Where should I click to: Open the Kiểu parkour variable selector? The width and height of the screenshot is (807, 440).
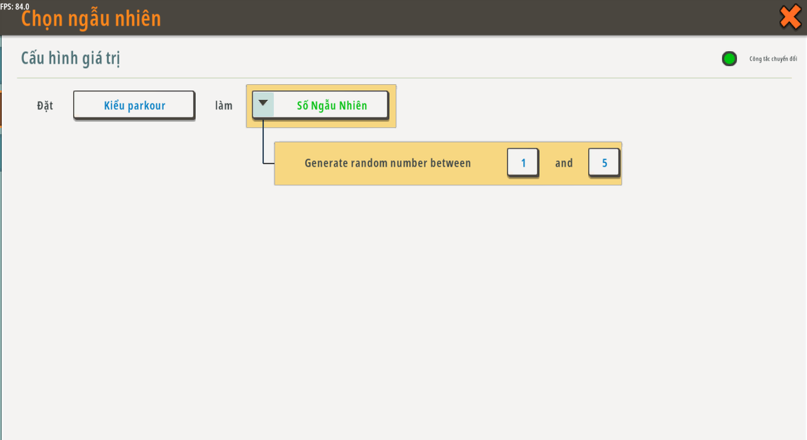click(x=134, y=105)
